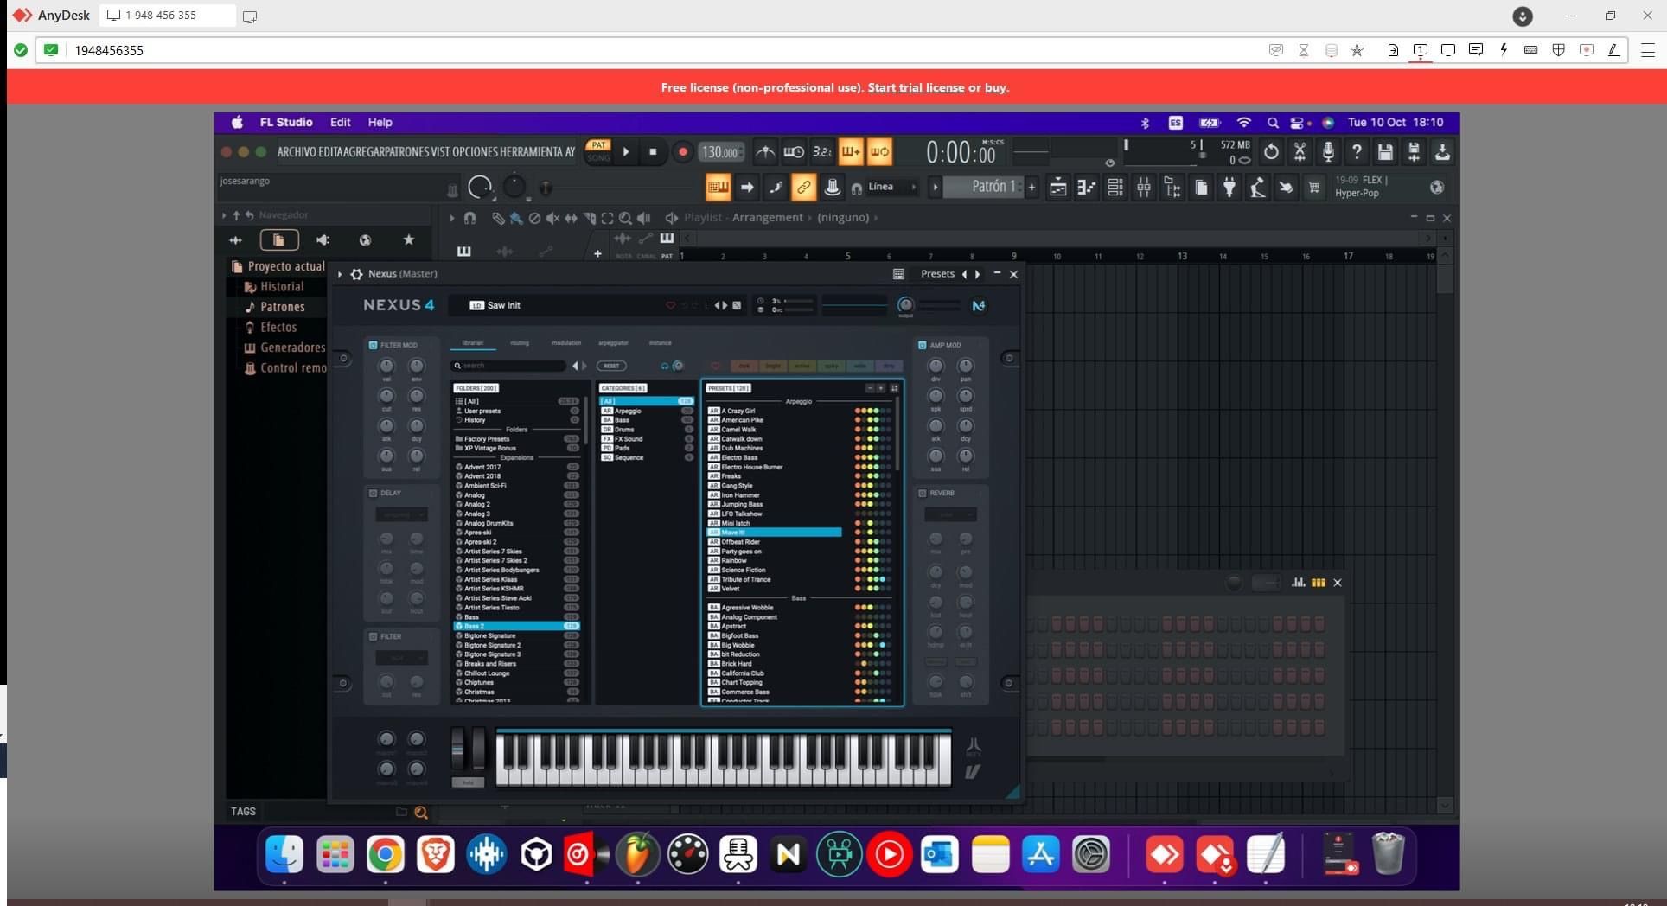Toggle the hold button below Nexus wheels

[468, 782]
